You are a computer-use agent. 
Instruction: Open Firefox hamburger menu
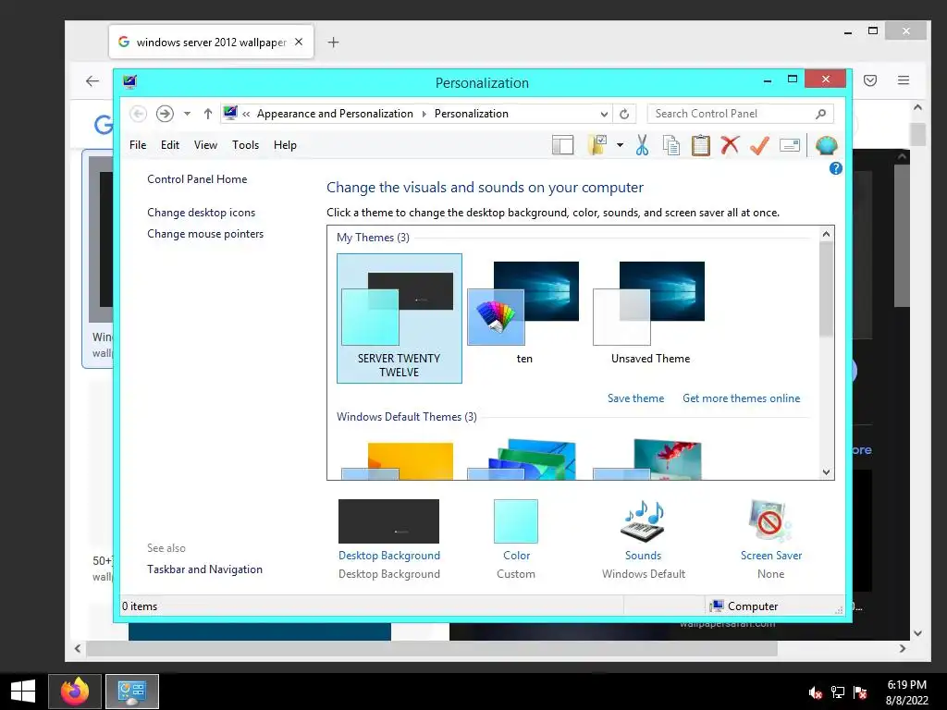[x=903, y=80]
